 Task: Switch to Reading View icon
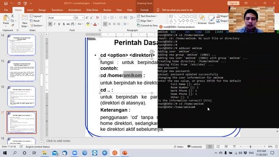[226, 147]
